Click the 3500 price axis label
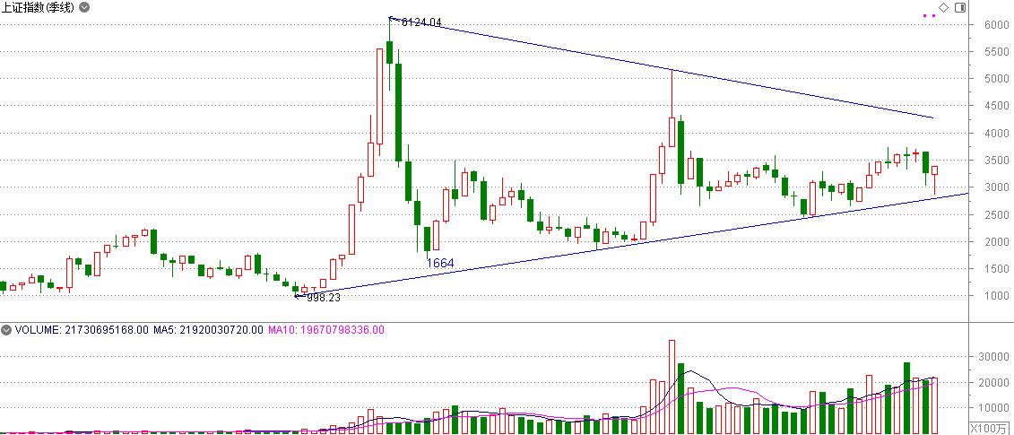 997,161
